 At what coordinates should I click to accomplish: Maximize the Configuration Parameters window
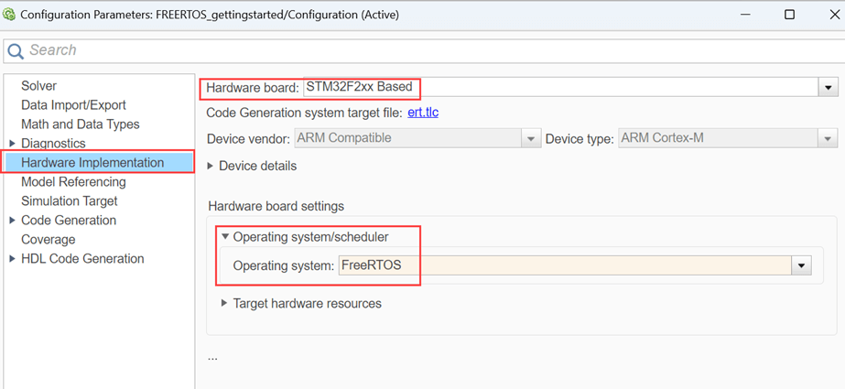pyautogui.click(x=789, y=15)
